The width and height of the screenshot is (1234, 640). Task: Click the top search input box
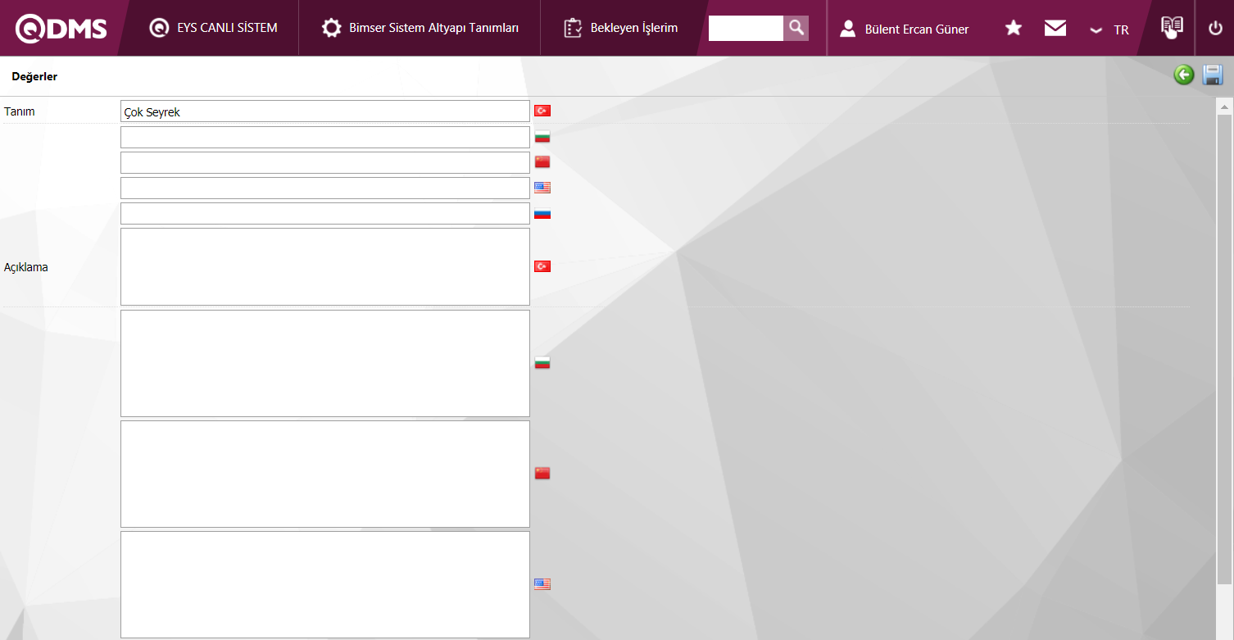(x=746, y=28)
